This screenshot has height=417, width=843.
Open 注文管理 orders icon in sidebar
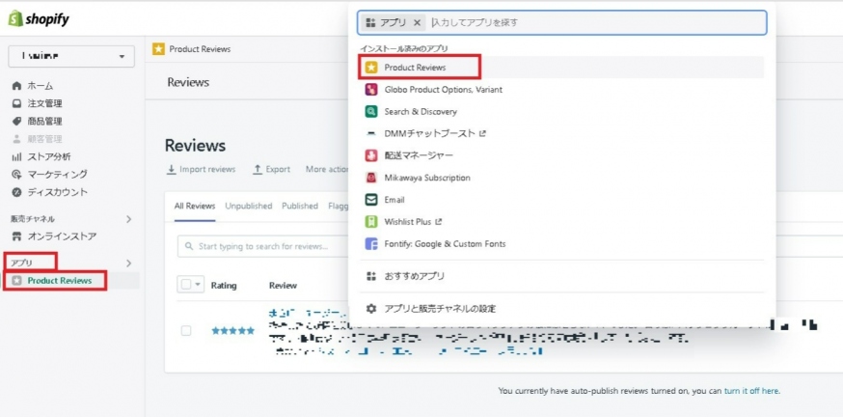(x=16, y=103)
